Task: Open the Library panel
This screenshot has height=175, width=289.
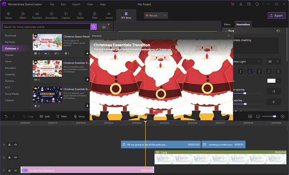Action: point(8,15)
